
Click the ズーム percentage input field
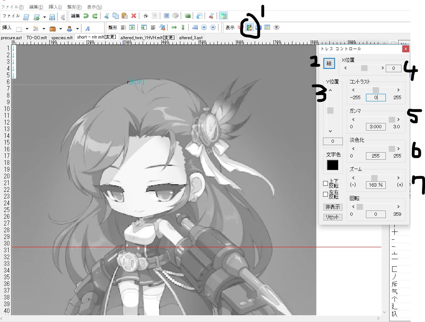tap(376, 185)
